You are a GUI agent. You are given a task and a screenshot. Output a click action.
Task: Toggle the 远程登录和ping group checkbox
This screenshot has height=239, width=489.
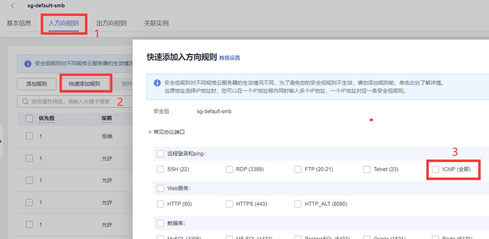click(x=160, y=153)
